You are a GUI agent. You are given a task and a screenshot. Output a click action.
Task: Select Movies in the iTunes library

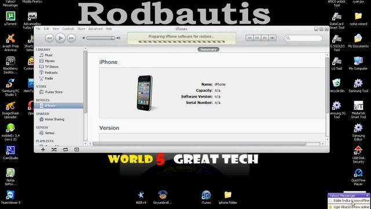click(50, 61)
